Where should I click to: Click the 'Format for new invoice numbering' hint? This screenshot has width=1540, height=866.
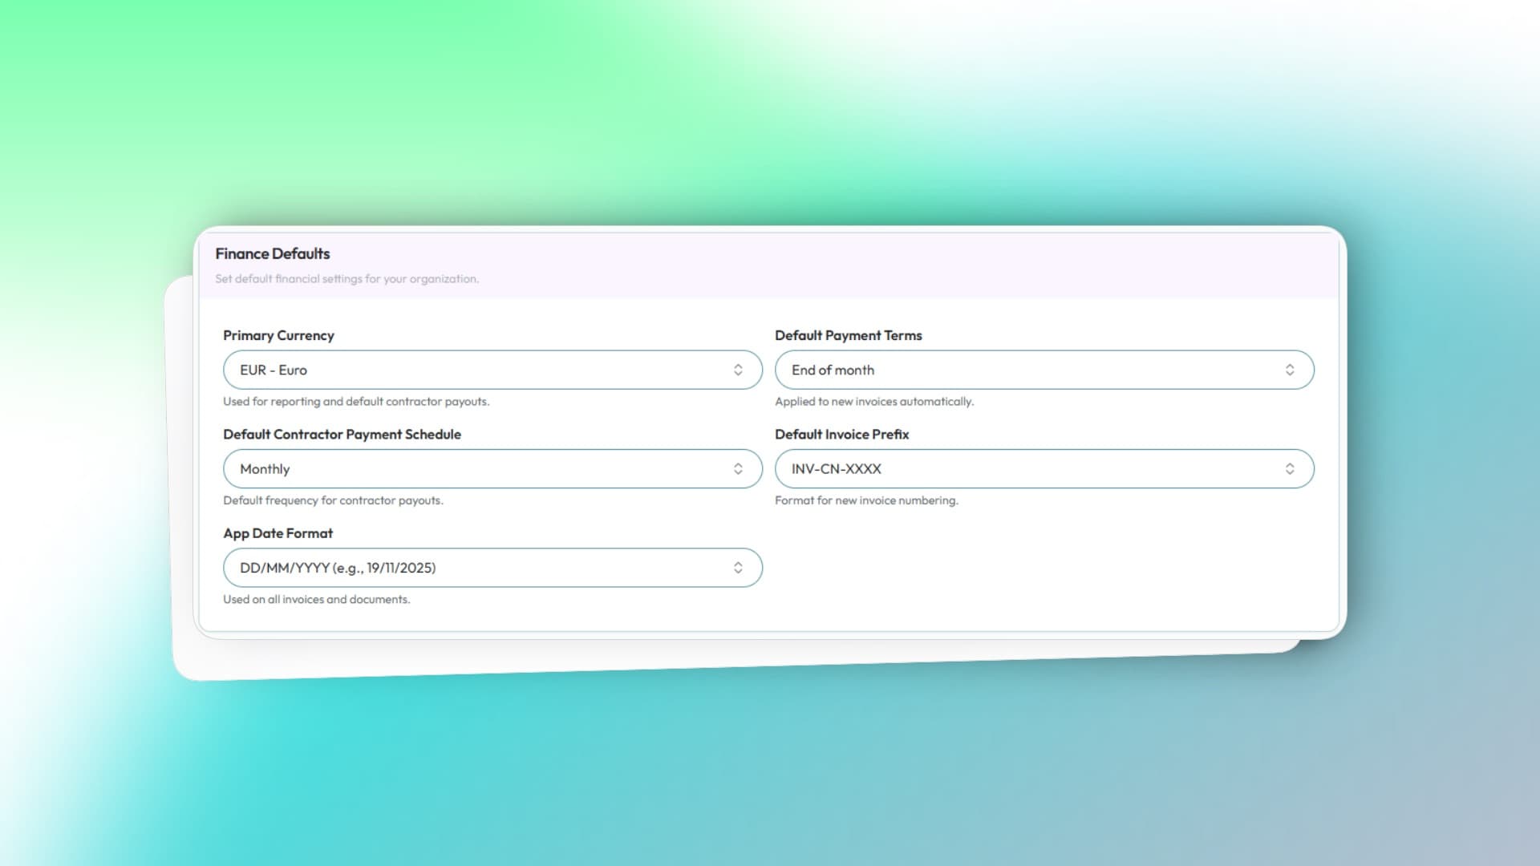[866, 500]
